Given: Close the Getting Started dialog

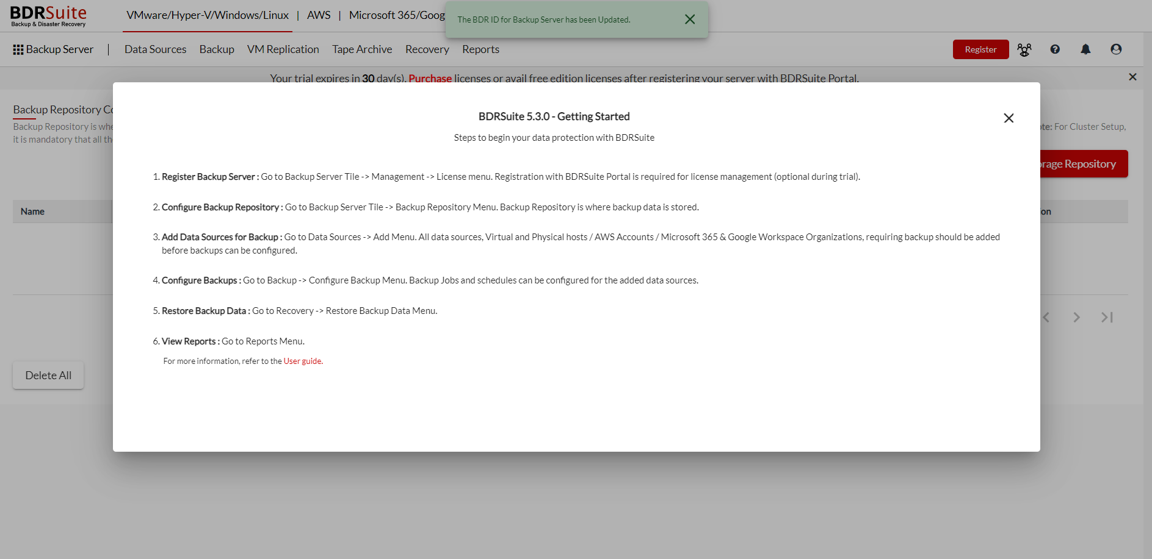Looking at the screenshot, I should pos(1009,118).
